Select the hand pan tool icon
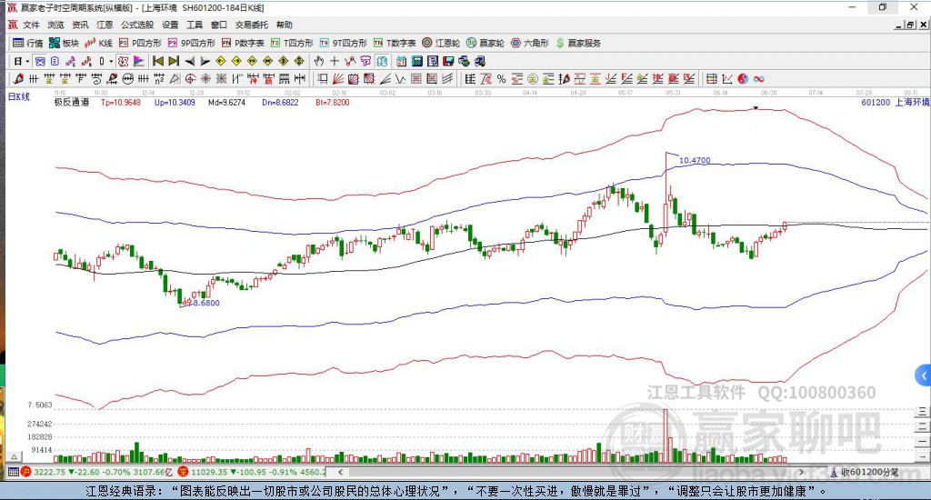This screenshot has width=931, height=500. (318, 61)
